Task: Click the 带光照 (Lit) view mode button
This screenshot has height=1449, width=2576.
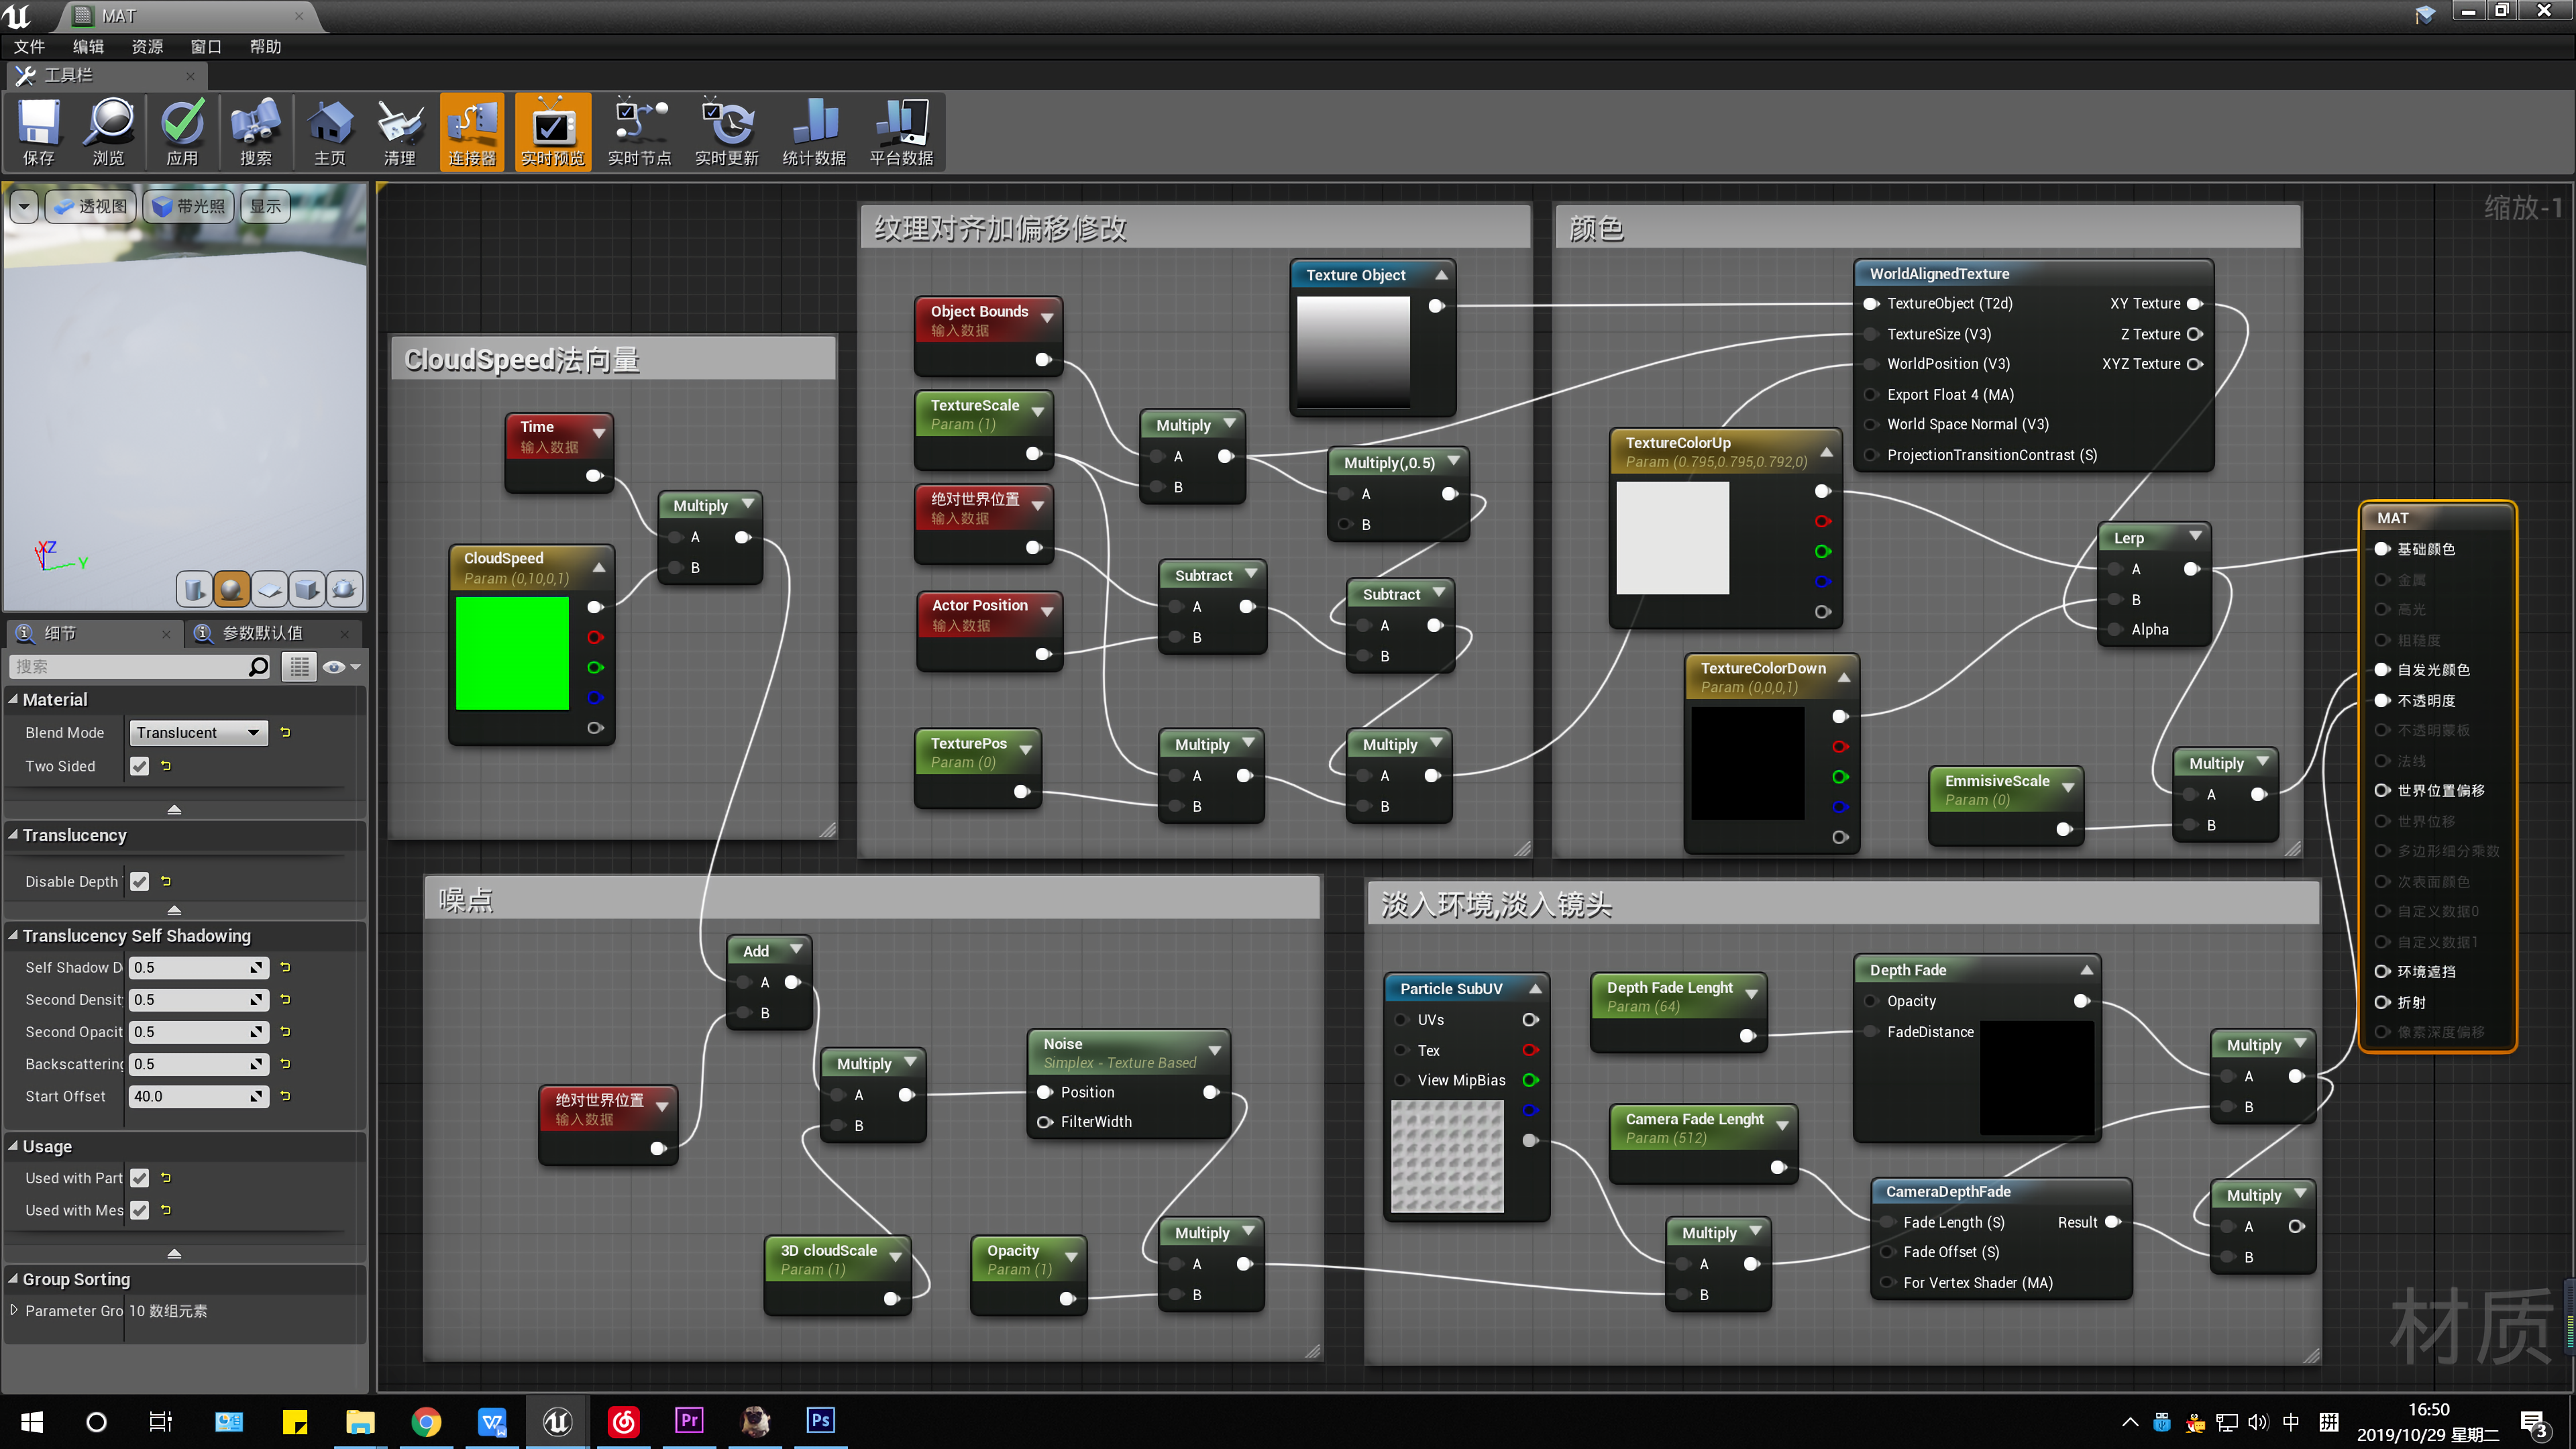Action: (x=189, y=207)
